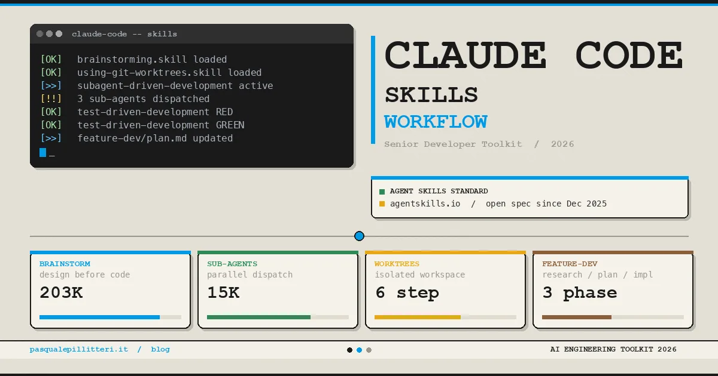Click subagent-driven-development active line
The height and width of the screenshot is (376, 718).
click(175, 86)
